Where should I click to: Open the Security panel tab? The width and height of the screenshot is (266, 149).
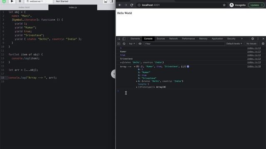tap(231, 38)
